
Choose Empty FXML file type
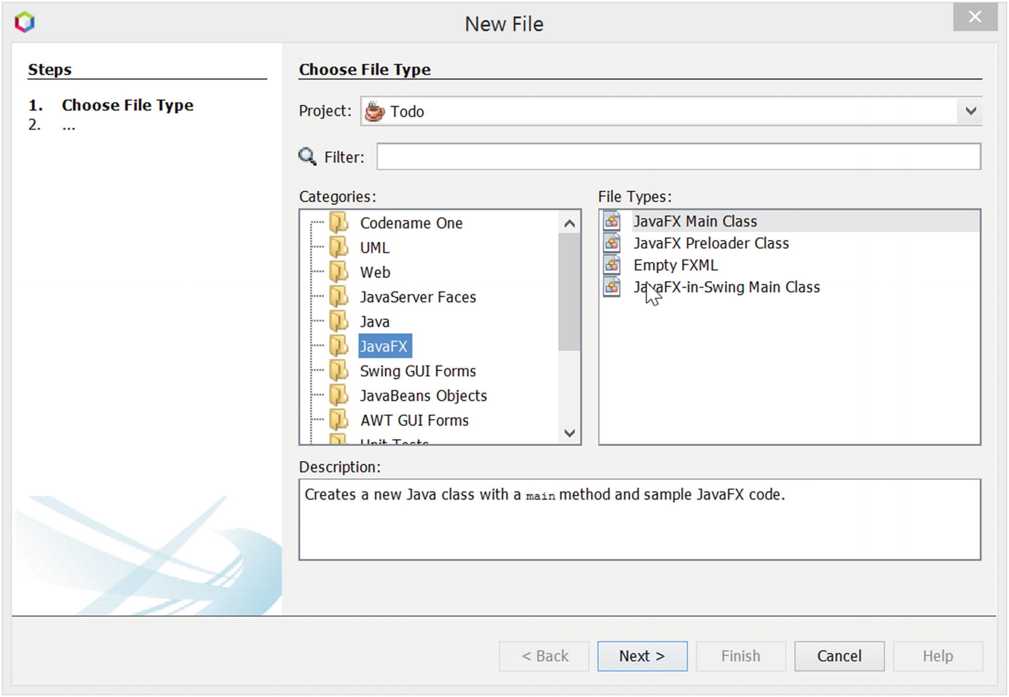point(676,265)
